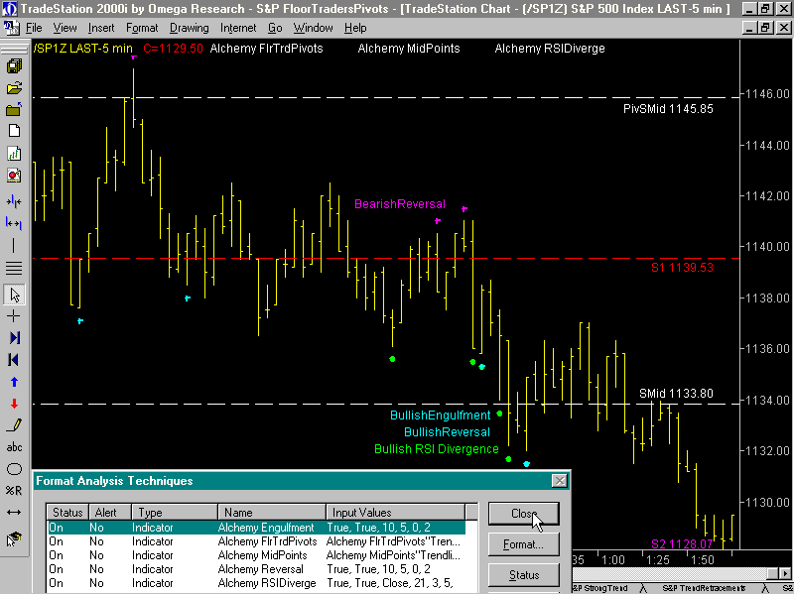Viewport: 794px width, 595px height.
Task: Select the vertical line drawing tool
Action: pyautogui.click(x=14, y=246)
